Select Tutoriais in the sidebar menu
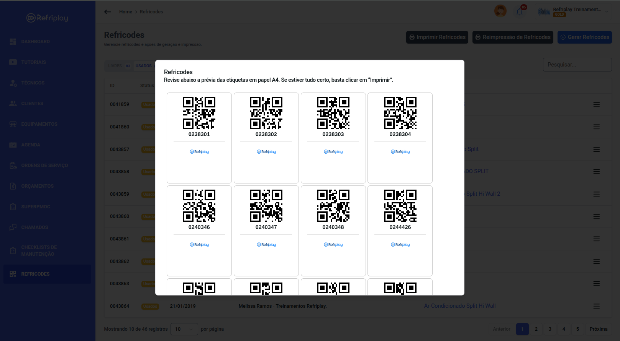This screenshot has width=620, height=341. pyautogui.click(x=34, y=62)
